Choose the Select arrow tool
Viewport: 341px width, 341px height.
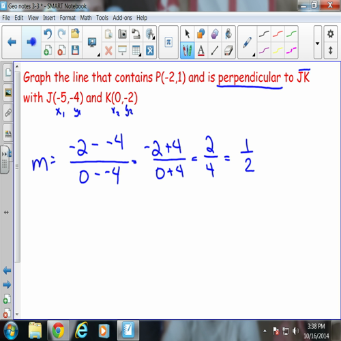pyautogui.click(x=188, y=34)
